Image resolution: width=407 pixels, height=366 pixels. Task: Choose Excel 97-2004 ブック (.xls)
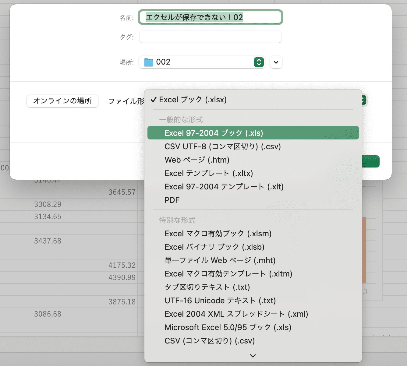[x=253, y=133]
